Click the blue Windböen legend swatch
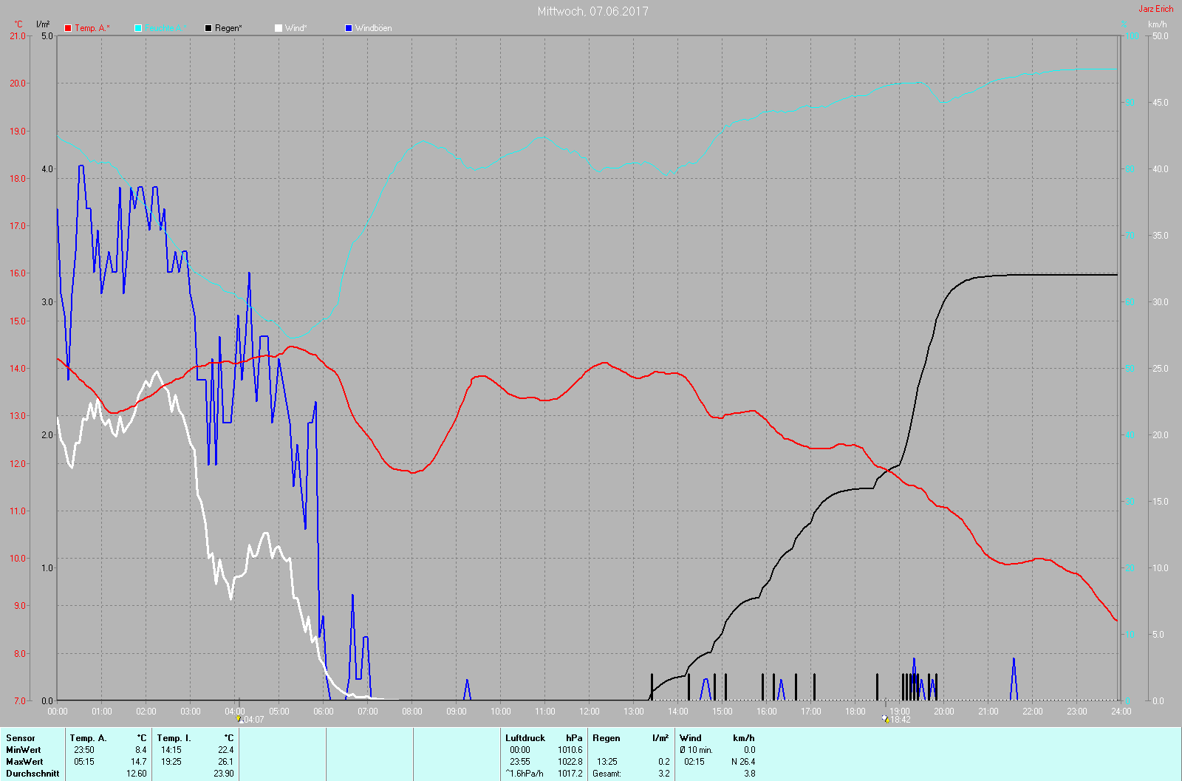The image size is (1182, 781). 349,28
